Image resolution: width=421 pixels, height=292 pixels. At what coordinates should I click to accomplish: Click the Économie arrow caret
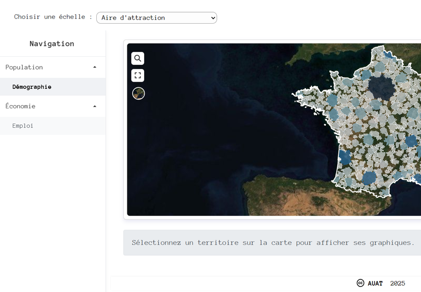tap(95, 106)
